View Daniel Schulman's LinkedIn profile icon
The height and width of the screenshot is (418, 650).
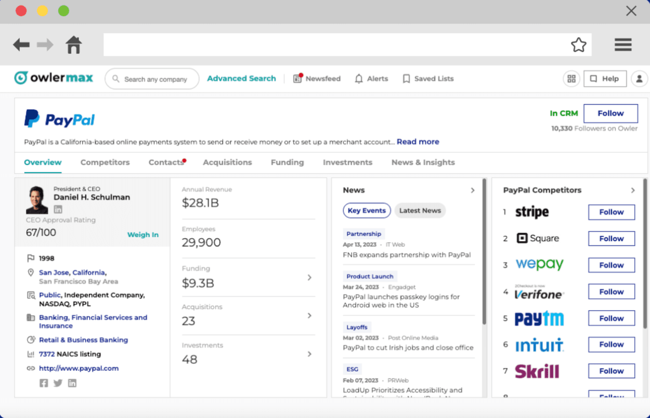click(58, 209)
